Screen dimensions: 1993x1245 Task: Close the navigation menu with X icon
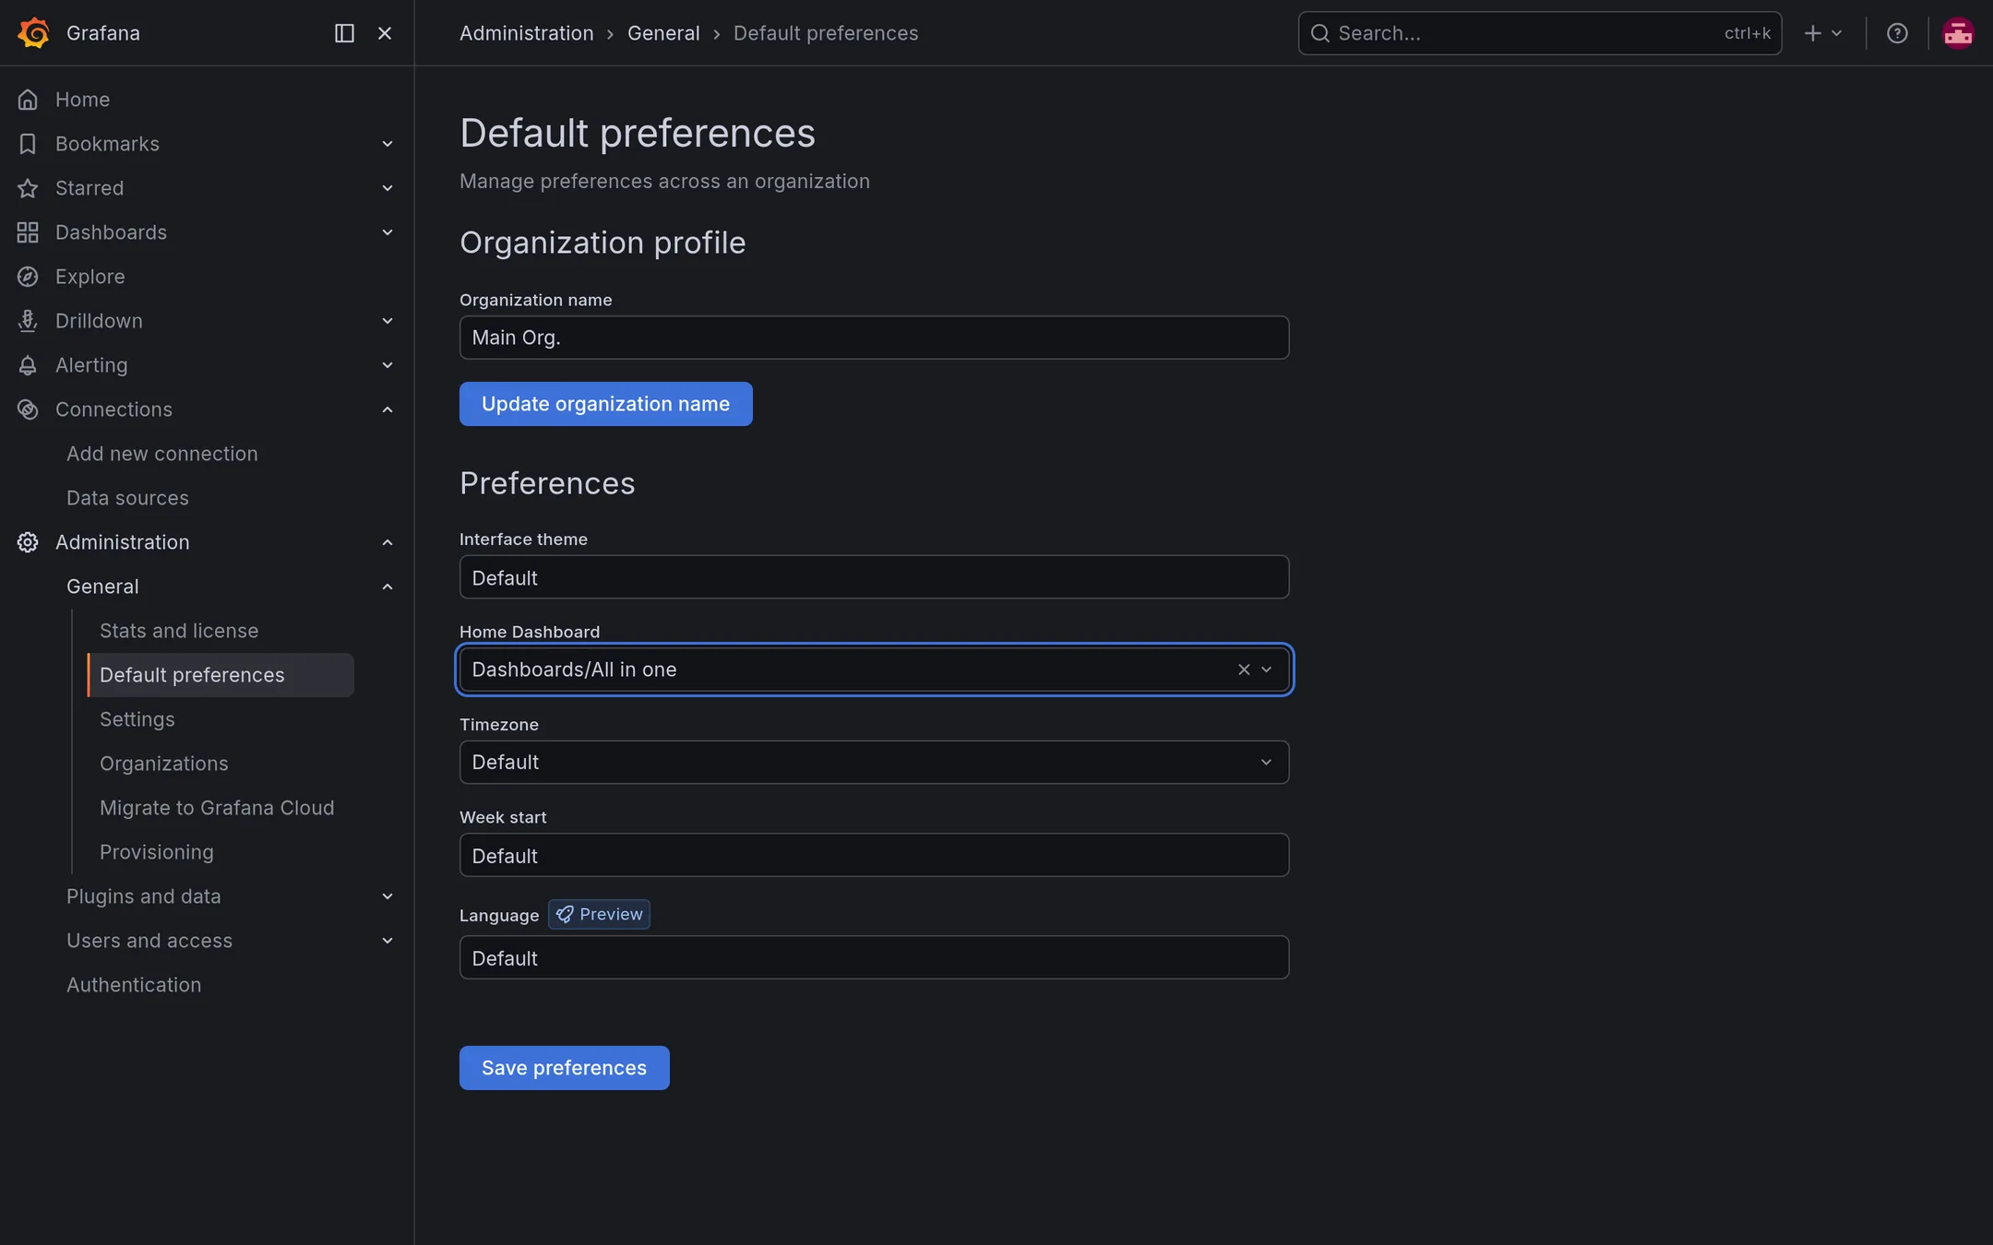point(385,33)
